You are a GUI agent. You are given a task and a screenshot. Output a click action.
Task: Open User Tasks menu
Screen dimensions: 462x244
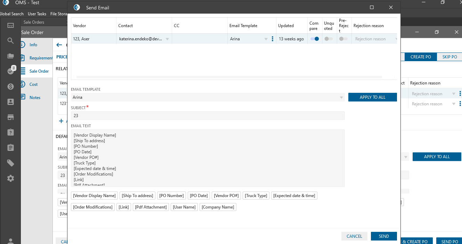[x=37, y=14]
